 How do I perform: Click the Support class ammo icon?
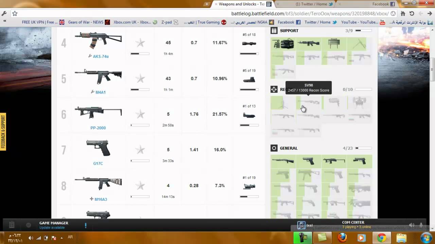pyautogui.click(x=274, y=30)
